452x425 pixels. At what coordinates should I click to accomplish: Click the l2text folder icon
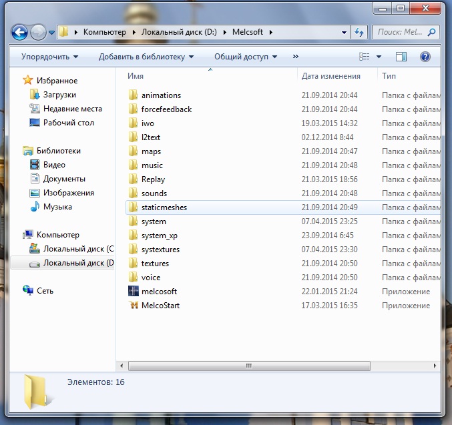tap(133, 137)
